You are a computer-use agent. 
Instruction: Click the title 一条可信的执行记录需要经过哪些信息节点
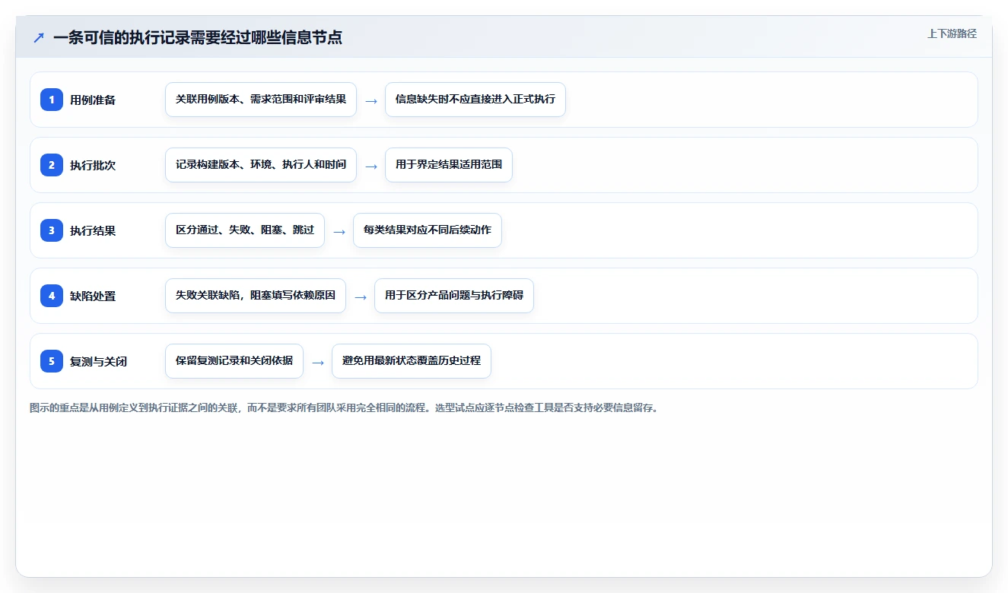pyautogui.click(x=198, y=37)
